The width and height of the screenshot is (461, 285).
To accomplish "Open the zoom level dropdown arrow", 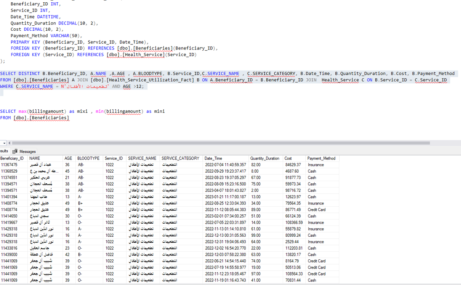I will click(x=3, y=143).
